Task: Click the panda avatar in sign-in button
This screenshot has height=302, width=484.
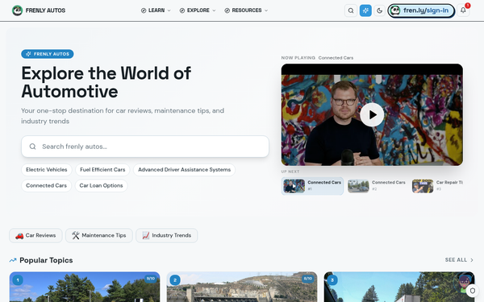Action: 395,10
